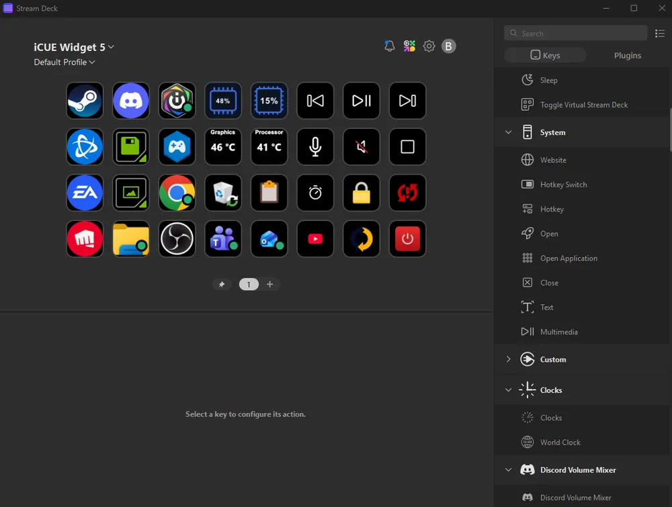
Task: Select the Graphics 46 °C temperature key
Action: (223, 147)
